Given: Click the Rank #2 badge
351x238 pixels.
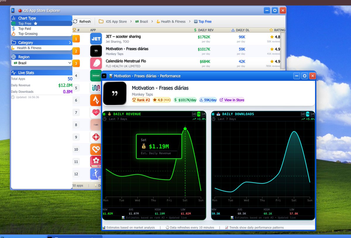Looking at the screenshot, I should [141, 100].
